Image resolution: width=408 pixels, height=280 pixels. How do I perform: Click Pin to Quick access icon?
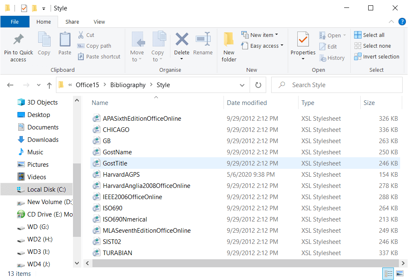(x=19, y=39)
